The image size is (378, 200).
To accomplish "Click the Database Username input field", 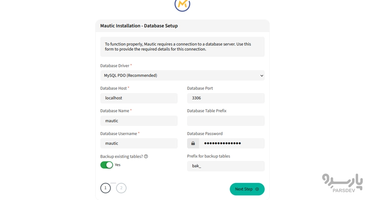I will (x=139, y=143).
